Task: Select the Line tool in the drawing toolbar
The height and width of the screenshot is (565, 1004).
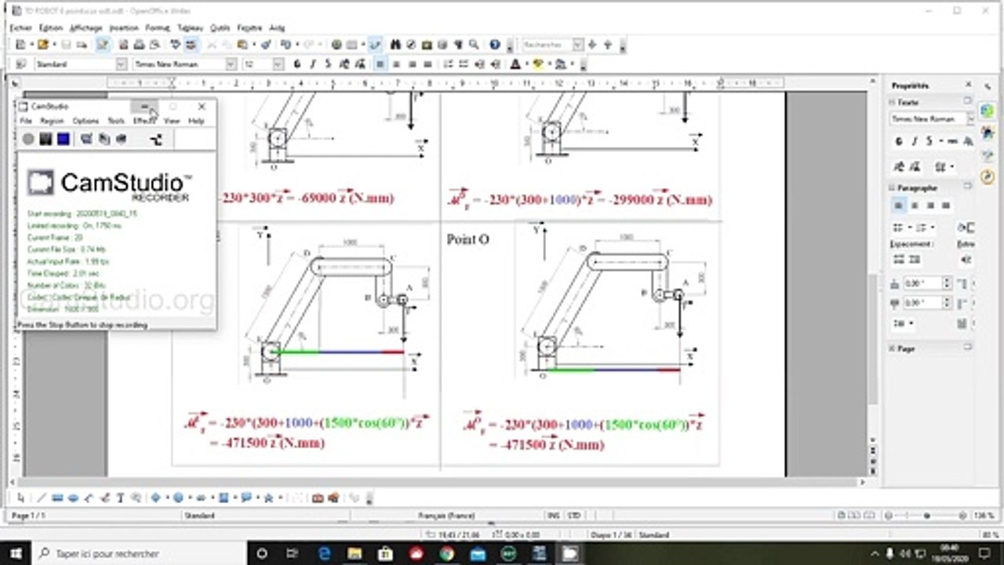Action: 42,498
